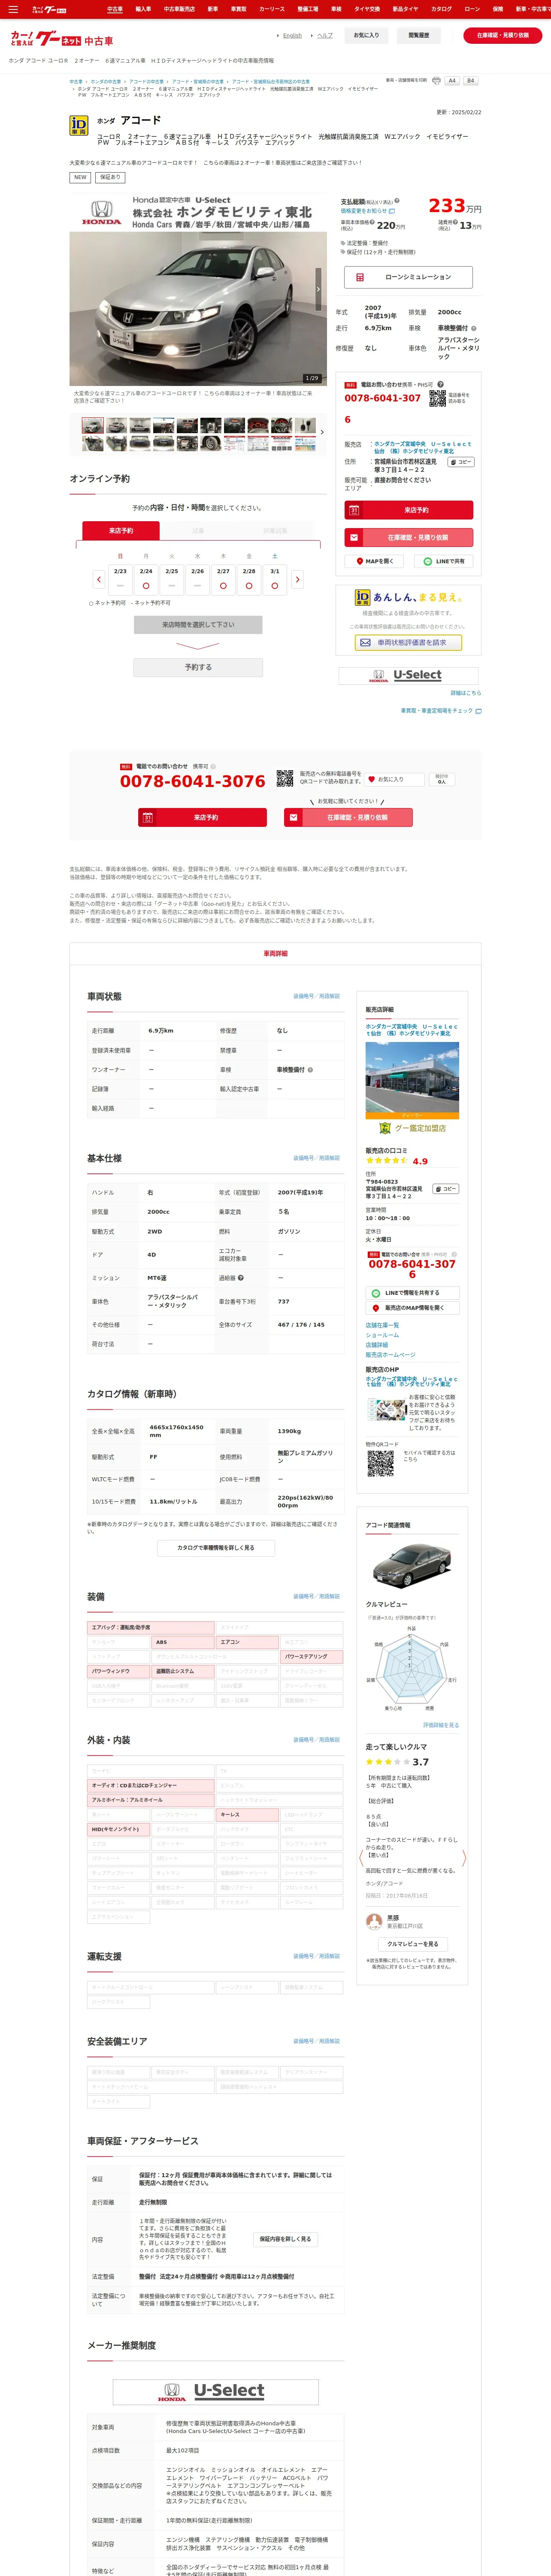Image resolution: width=551 pixels, height=2576 pixels.
Task: Open 輸入車 in the top navigation
Action: click(x=143, y=9)
